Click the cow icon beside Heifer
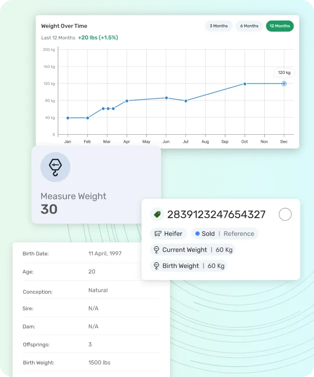314x377 pixels. tap(158, 234)
